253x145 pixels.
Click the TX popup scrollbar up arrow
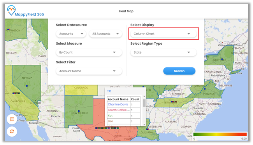pos(144,97)
